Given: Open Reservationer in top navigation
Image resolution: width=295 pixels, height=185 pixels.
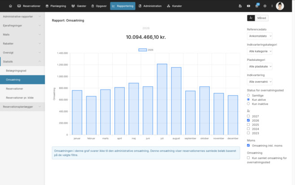Looking at the screenshot, I should coord(29,6).
